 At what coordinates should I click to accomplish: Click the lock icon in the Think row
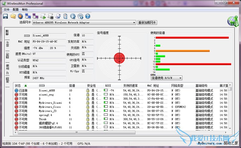(88, 119)
